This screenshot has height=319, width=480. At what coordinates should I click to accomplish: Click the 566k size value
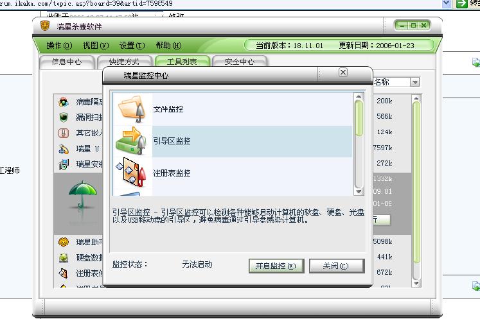coord(384,116)
